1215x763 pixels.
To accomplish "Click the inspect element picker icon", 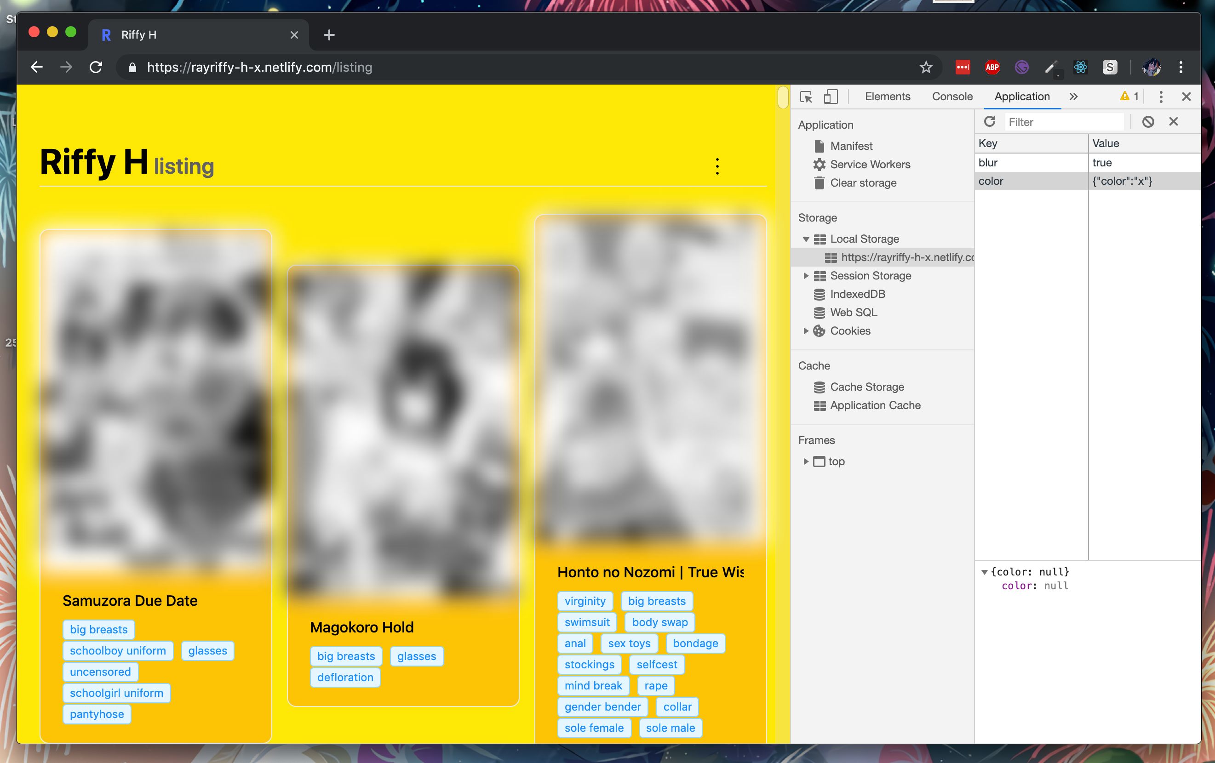I will pos(806,97).
